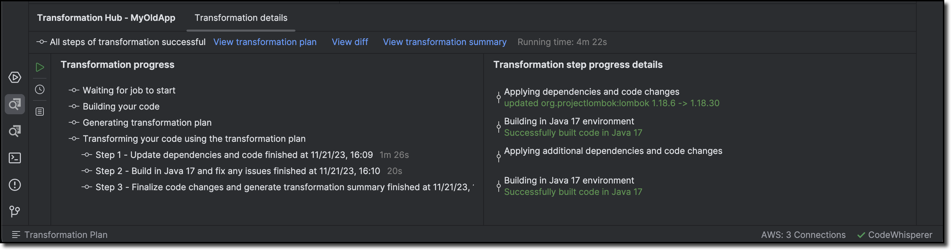Open the View transformation plan link
The width and height of the screenshot is (951, 250).
pos(265,42)
